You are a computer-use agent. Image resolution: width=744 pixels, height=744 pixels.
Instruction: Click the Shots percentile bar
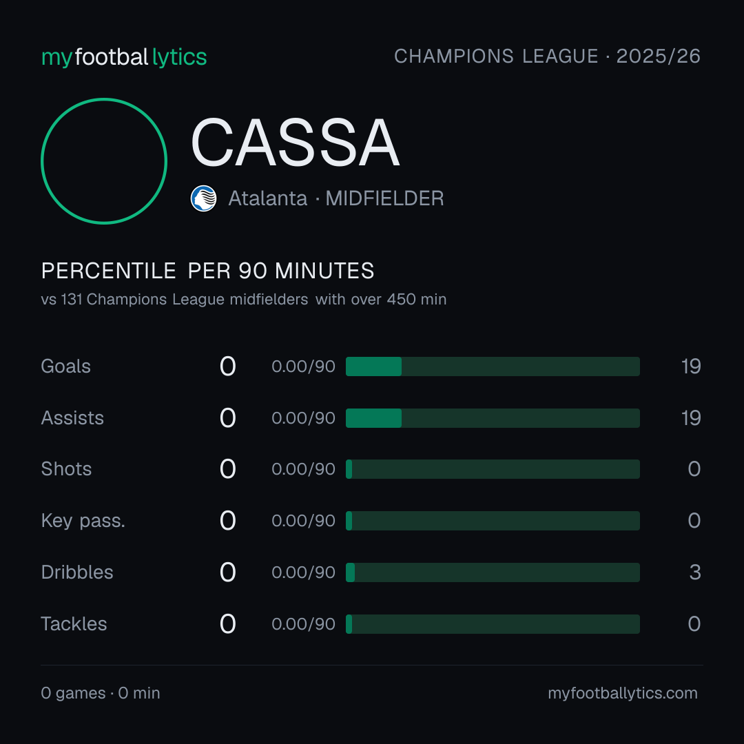(493, 469)
